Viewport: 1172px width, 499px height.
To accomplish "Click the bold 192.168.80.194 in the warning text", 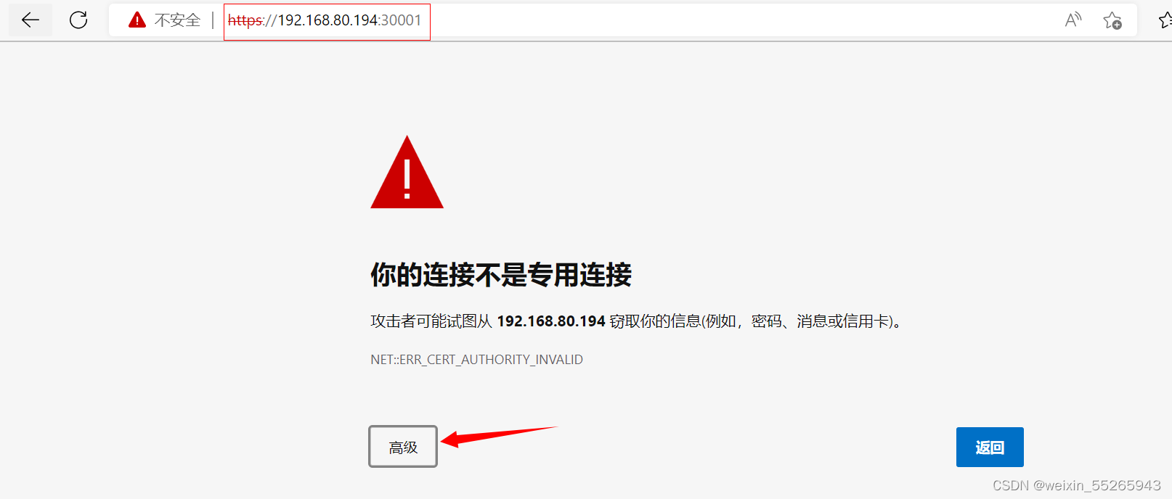I will pos(551,321).
